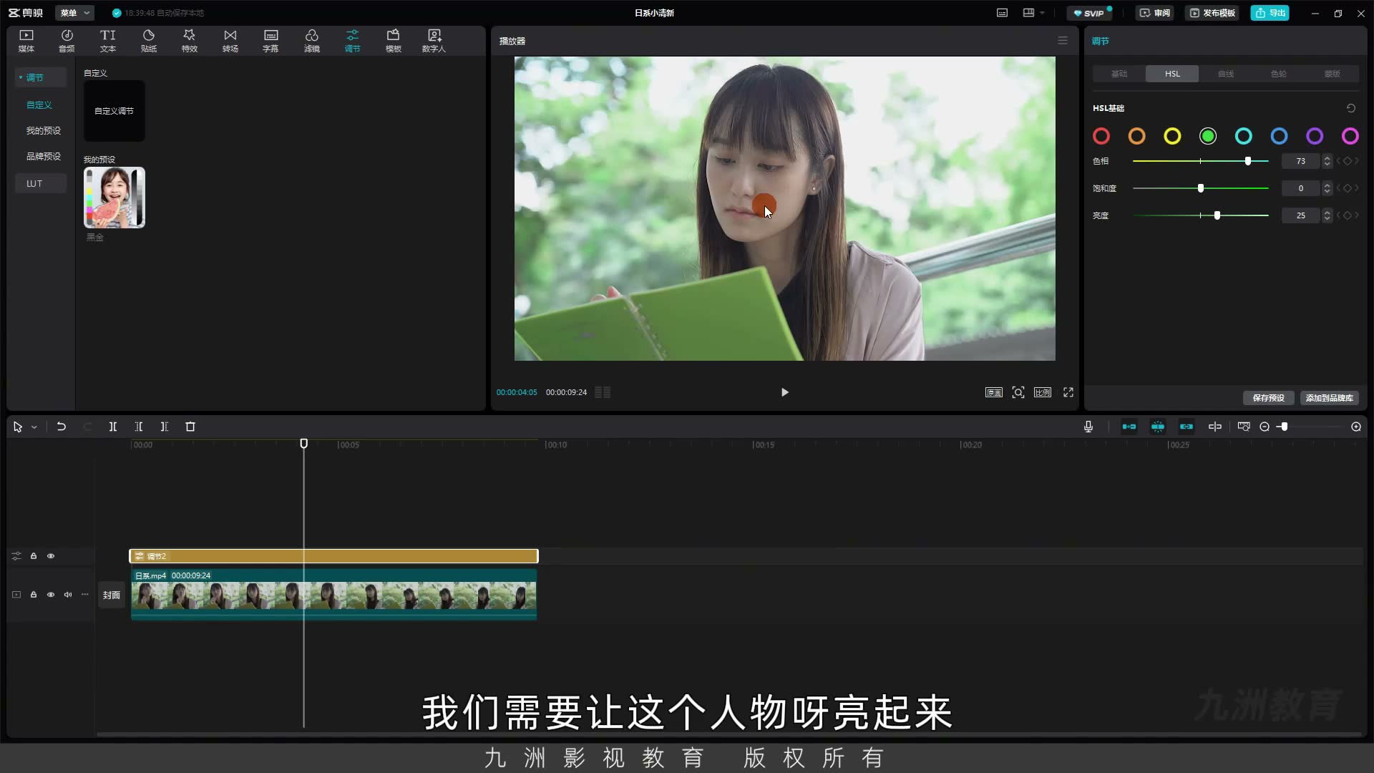Toggle hue (色相) keyframe diamond
The image size is (1374, 773).
tap(1348, 161)
